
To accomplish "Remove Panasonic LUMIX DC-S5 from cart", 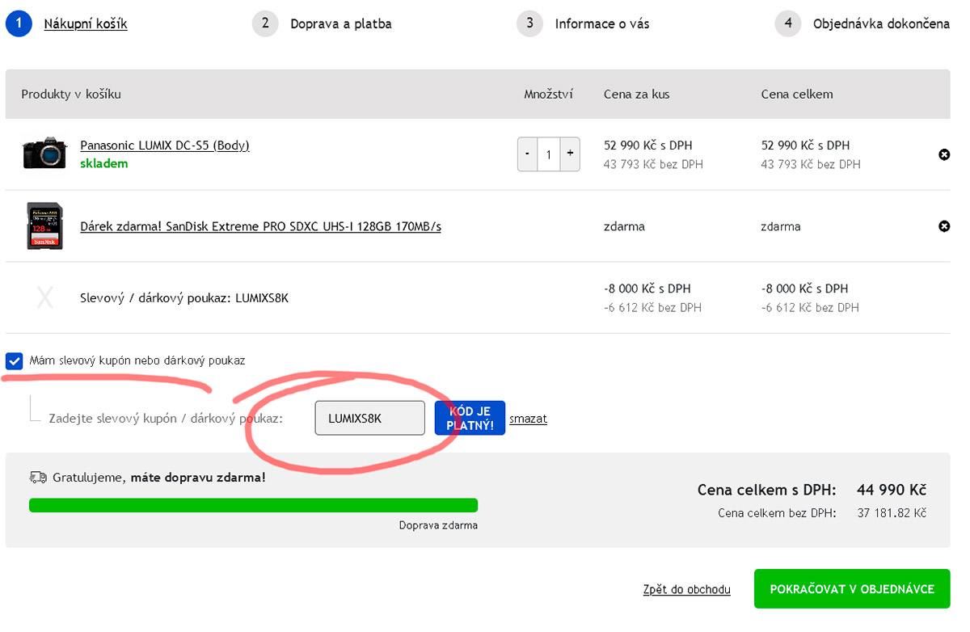I will point(944,154).
